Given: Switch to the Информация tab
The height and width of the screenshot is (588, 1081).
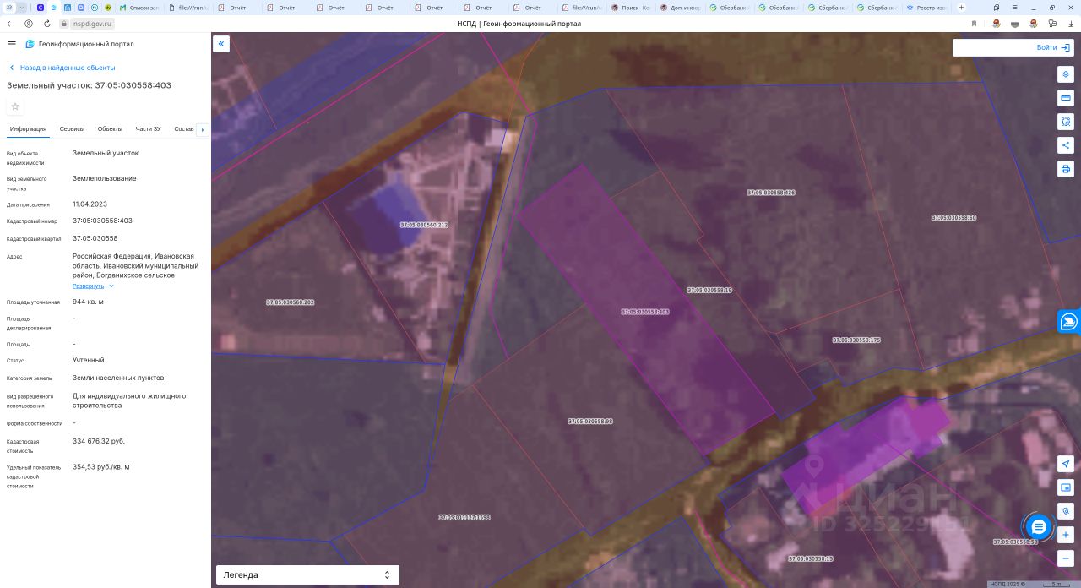Looking at the screenshot, I should click(28, 129).
